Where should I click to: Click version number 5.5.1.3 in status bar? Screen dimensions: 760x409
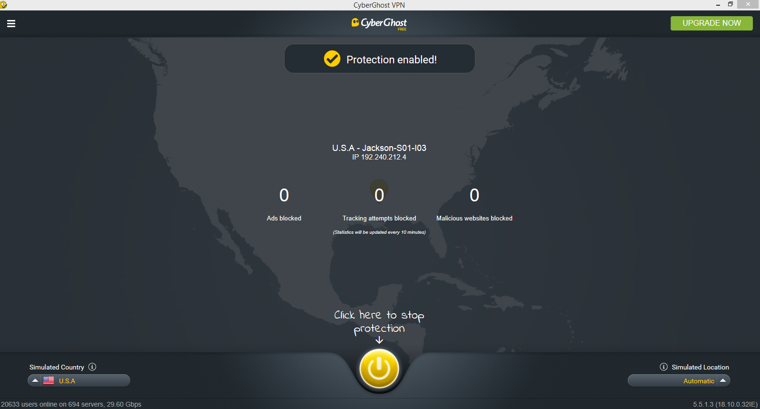(725, 404)
